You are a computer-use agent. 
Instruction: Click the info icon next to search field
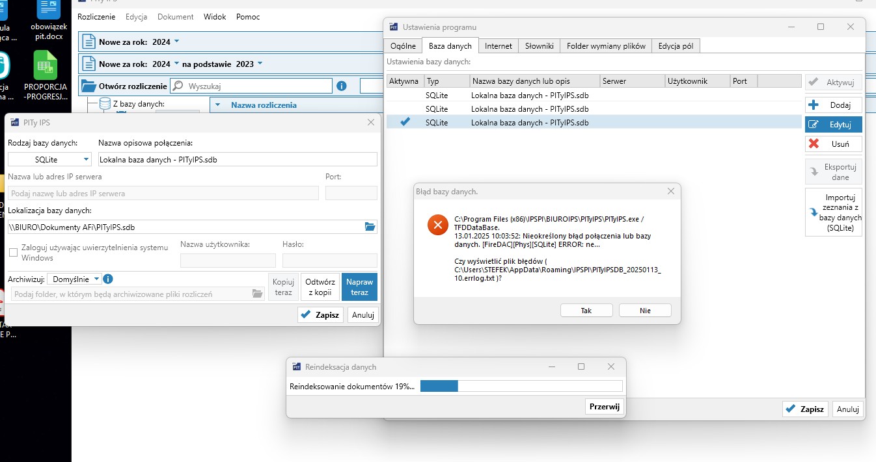pos(342,86)
